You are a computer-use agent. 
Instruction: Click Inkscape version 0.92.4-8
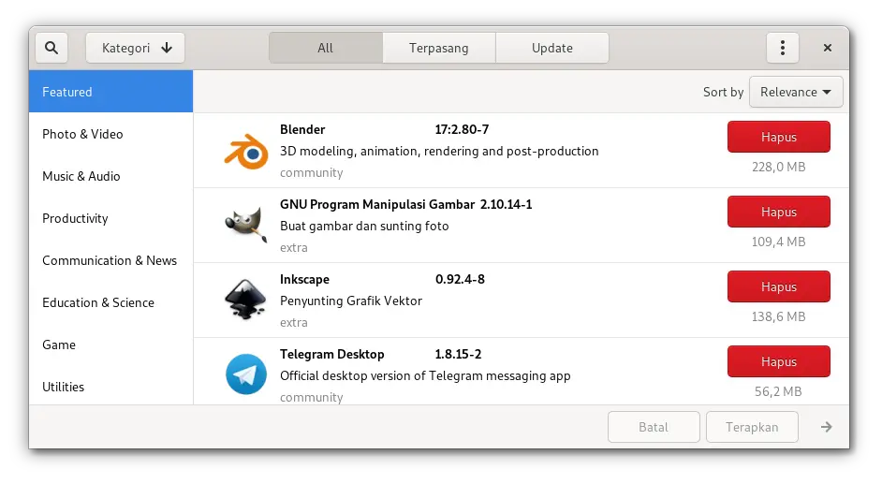(460, 279)
